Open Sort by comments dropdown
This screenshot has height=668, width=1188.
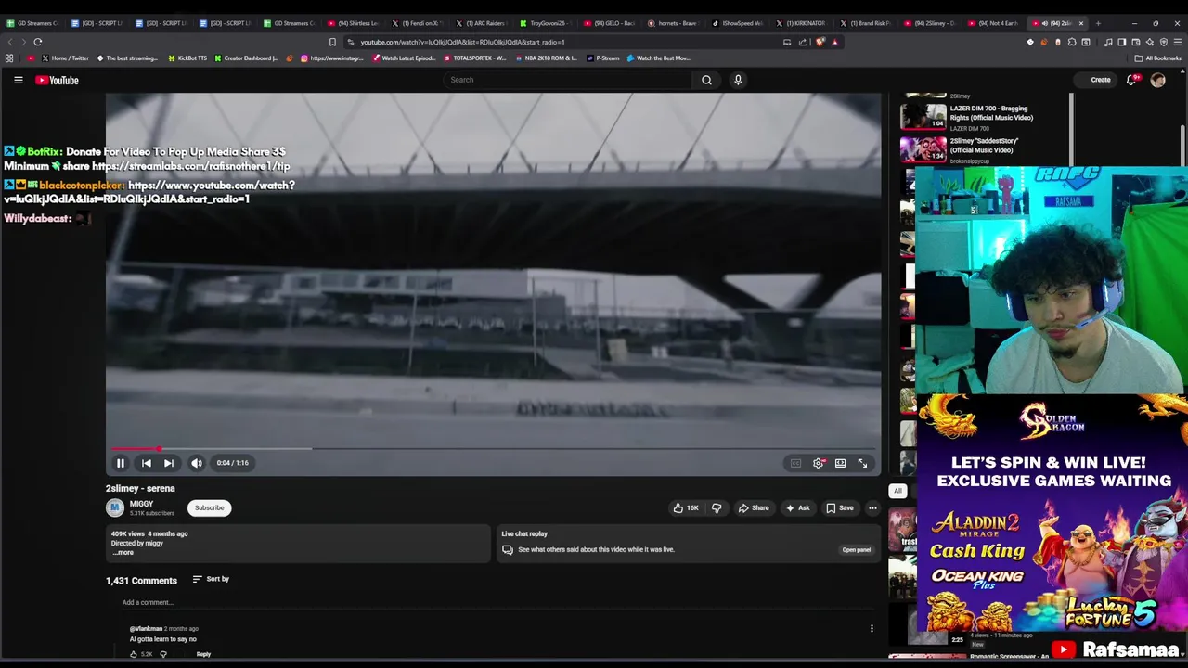(211, 579)
